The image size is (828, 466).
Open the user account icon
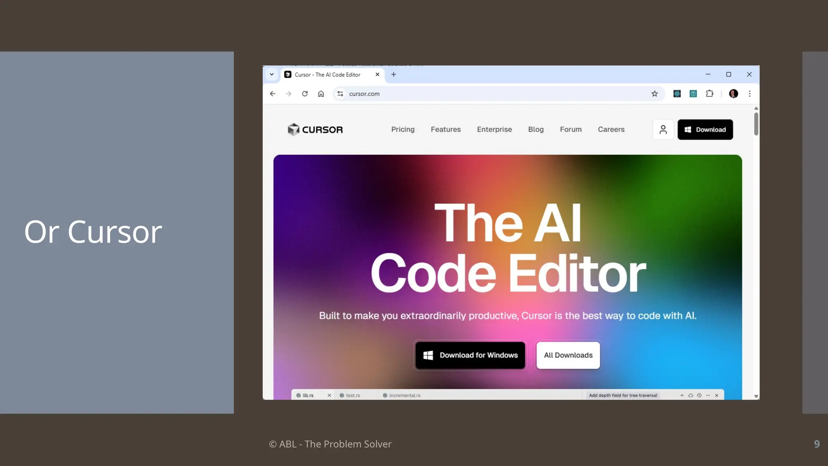[663, 129]
